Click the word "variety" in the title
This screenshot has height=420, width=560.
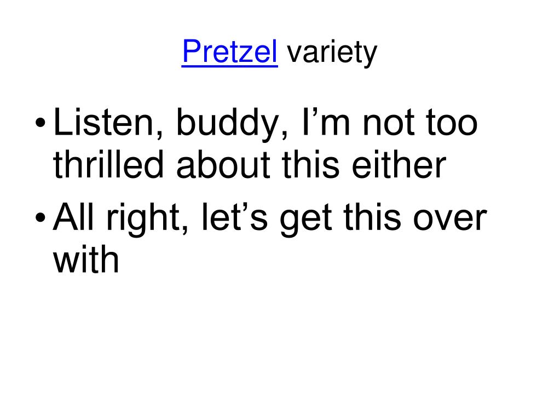click(332, 53)
